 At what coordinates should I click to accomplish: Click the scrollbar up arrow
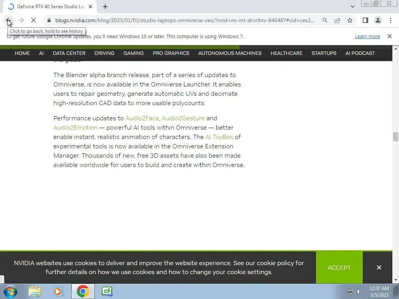click(395, 48)
